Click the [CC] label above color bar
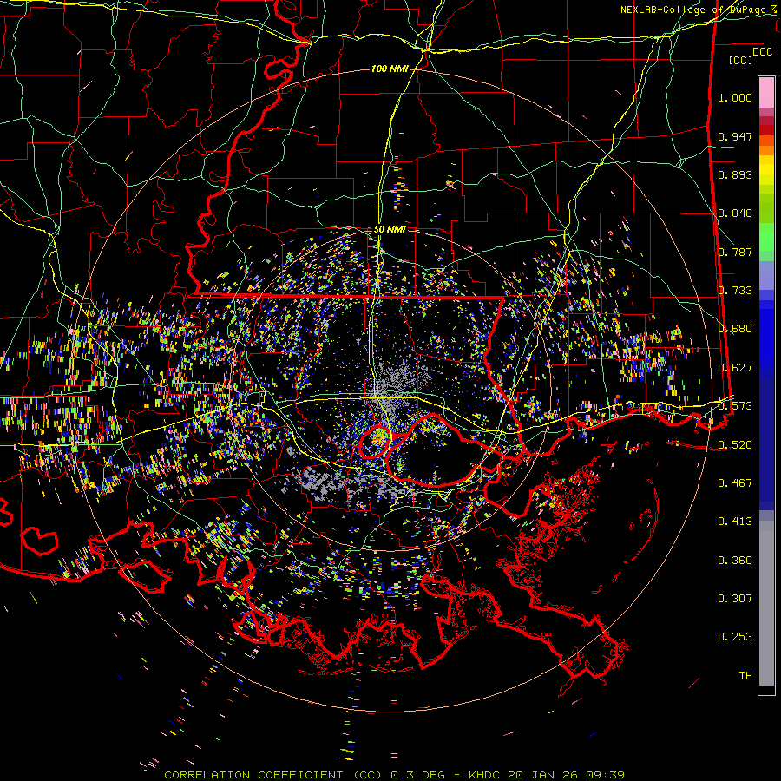Viewport: 781px width, 781px height. coord(740,60)
